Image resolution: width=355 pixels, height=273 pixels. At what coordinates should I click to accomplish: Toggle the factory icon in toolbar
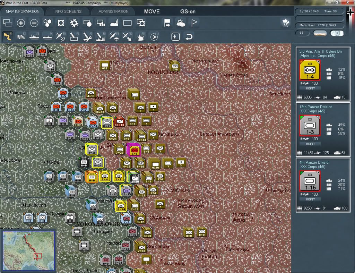tap(114, 23)
